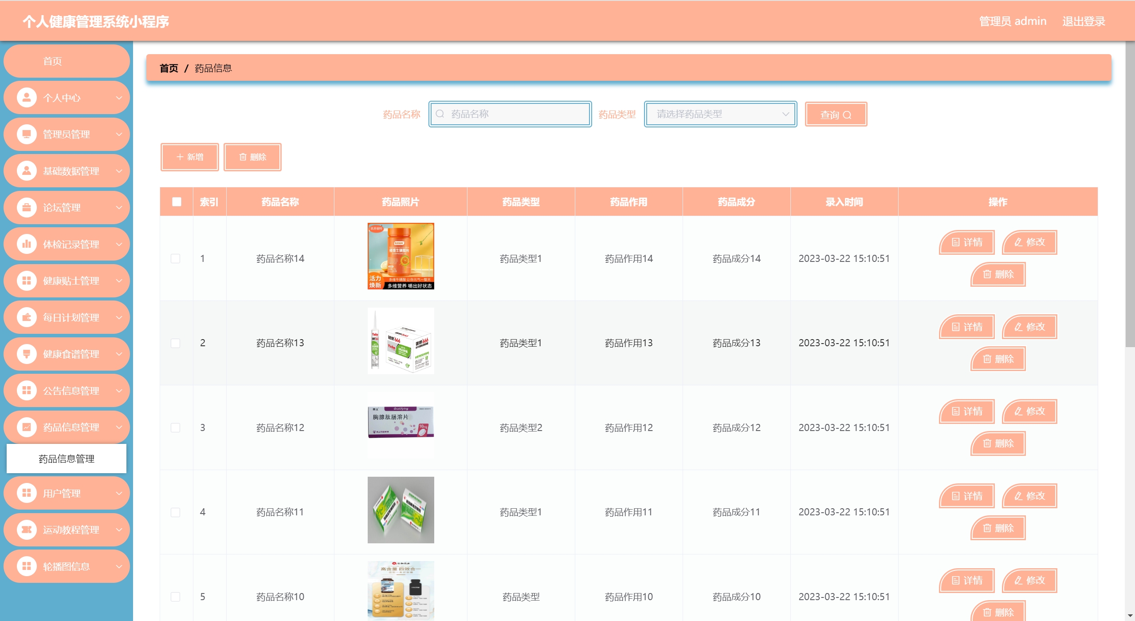Open the 请选择药品类型 dropdown
Viewport: 1135px width, 621px height.
point(720,114)
